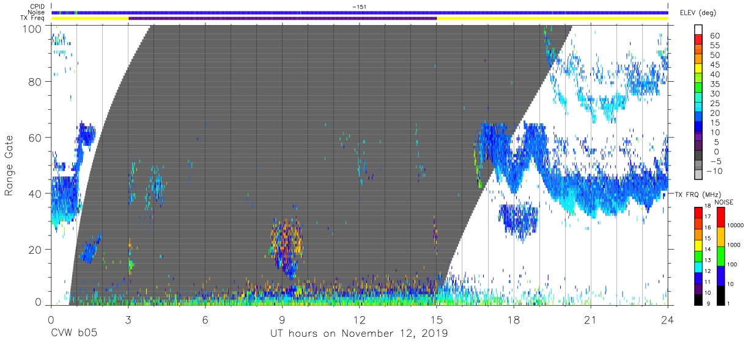
Task: Click the '35' label on ELEV colorbar
Action: pyautogui.click(x=714, y=84)
